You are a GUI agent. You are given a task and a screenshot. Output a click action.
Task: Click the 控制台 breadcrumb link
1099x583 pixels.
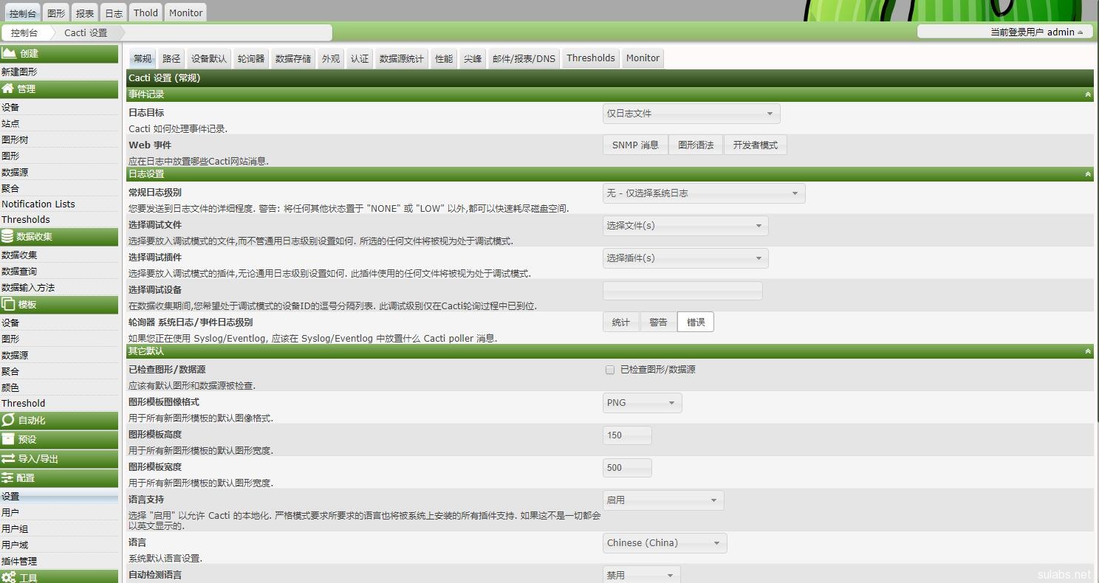click(24, 32)
